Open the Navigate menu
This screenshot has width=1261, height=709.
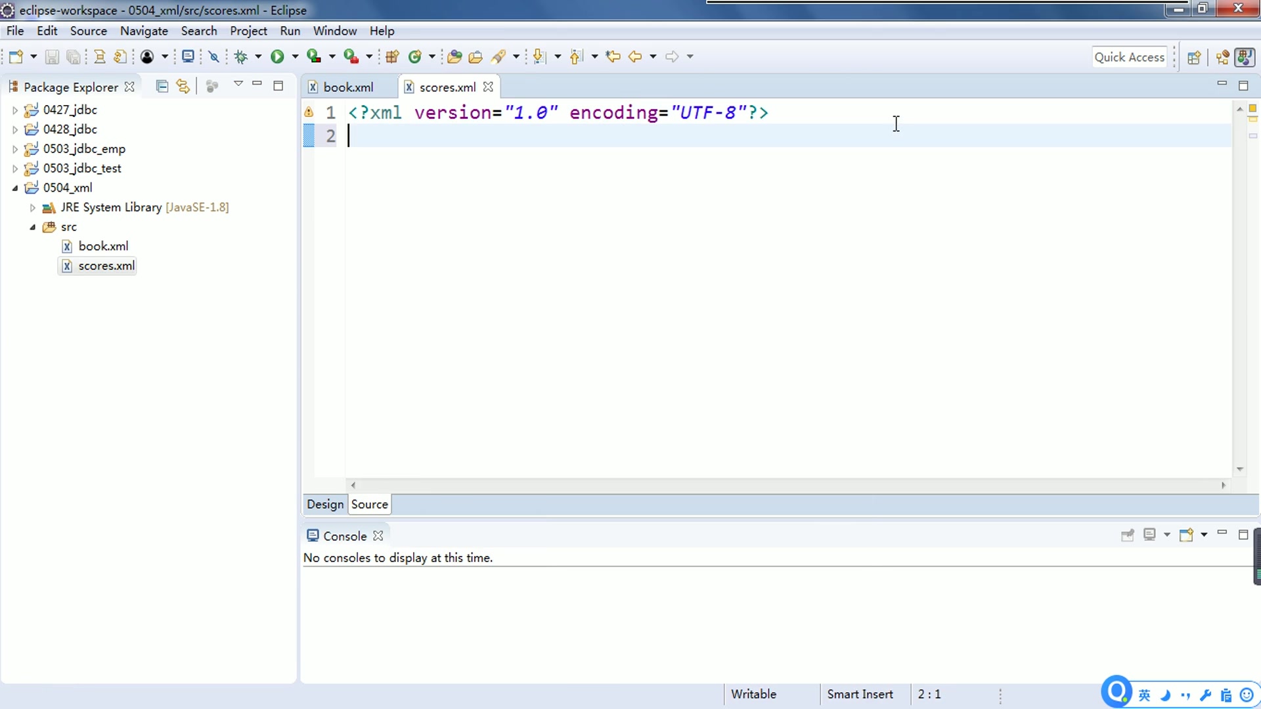point(144,31)
